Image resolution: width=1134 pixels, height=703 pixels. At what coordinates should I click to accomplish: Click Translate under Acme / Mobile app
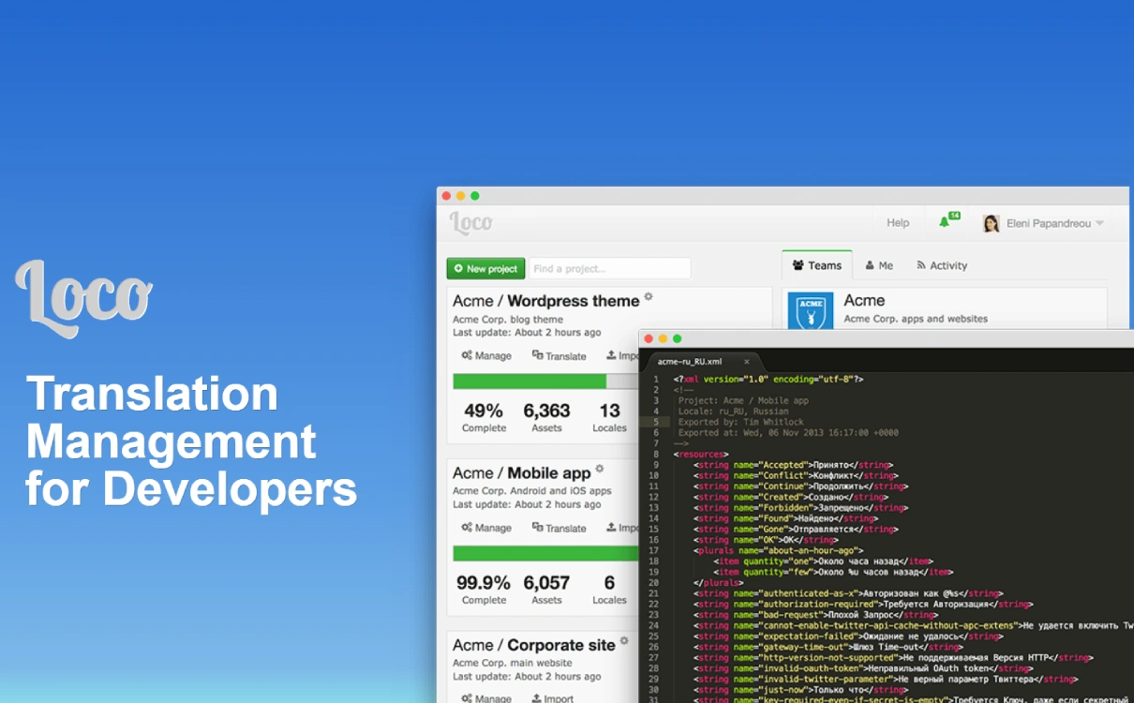tap(560, 528)
